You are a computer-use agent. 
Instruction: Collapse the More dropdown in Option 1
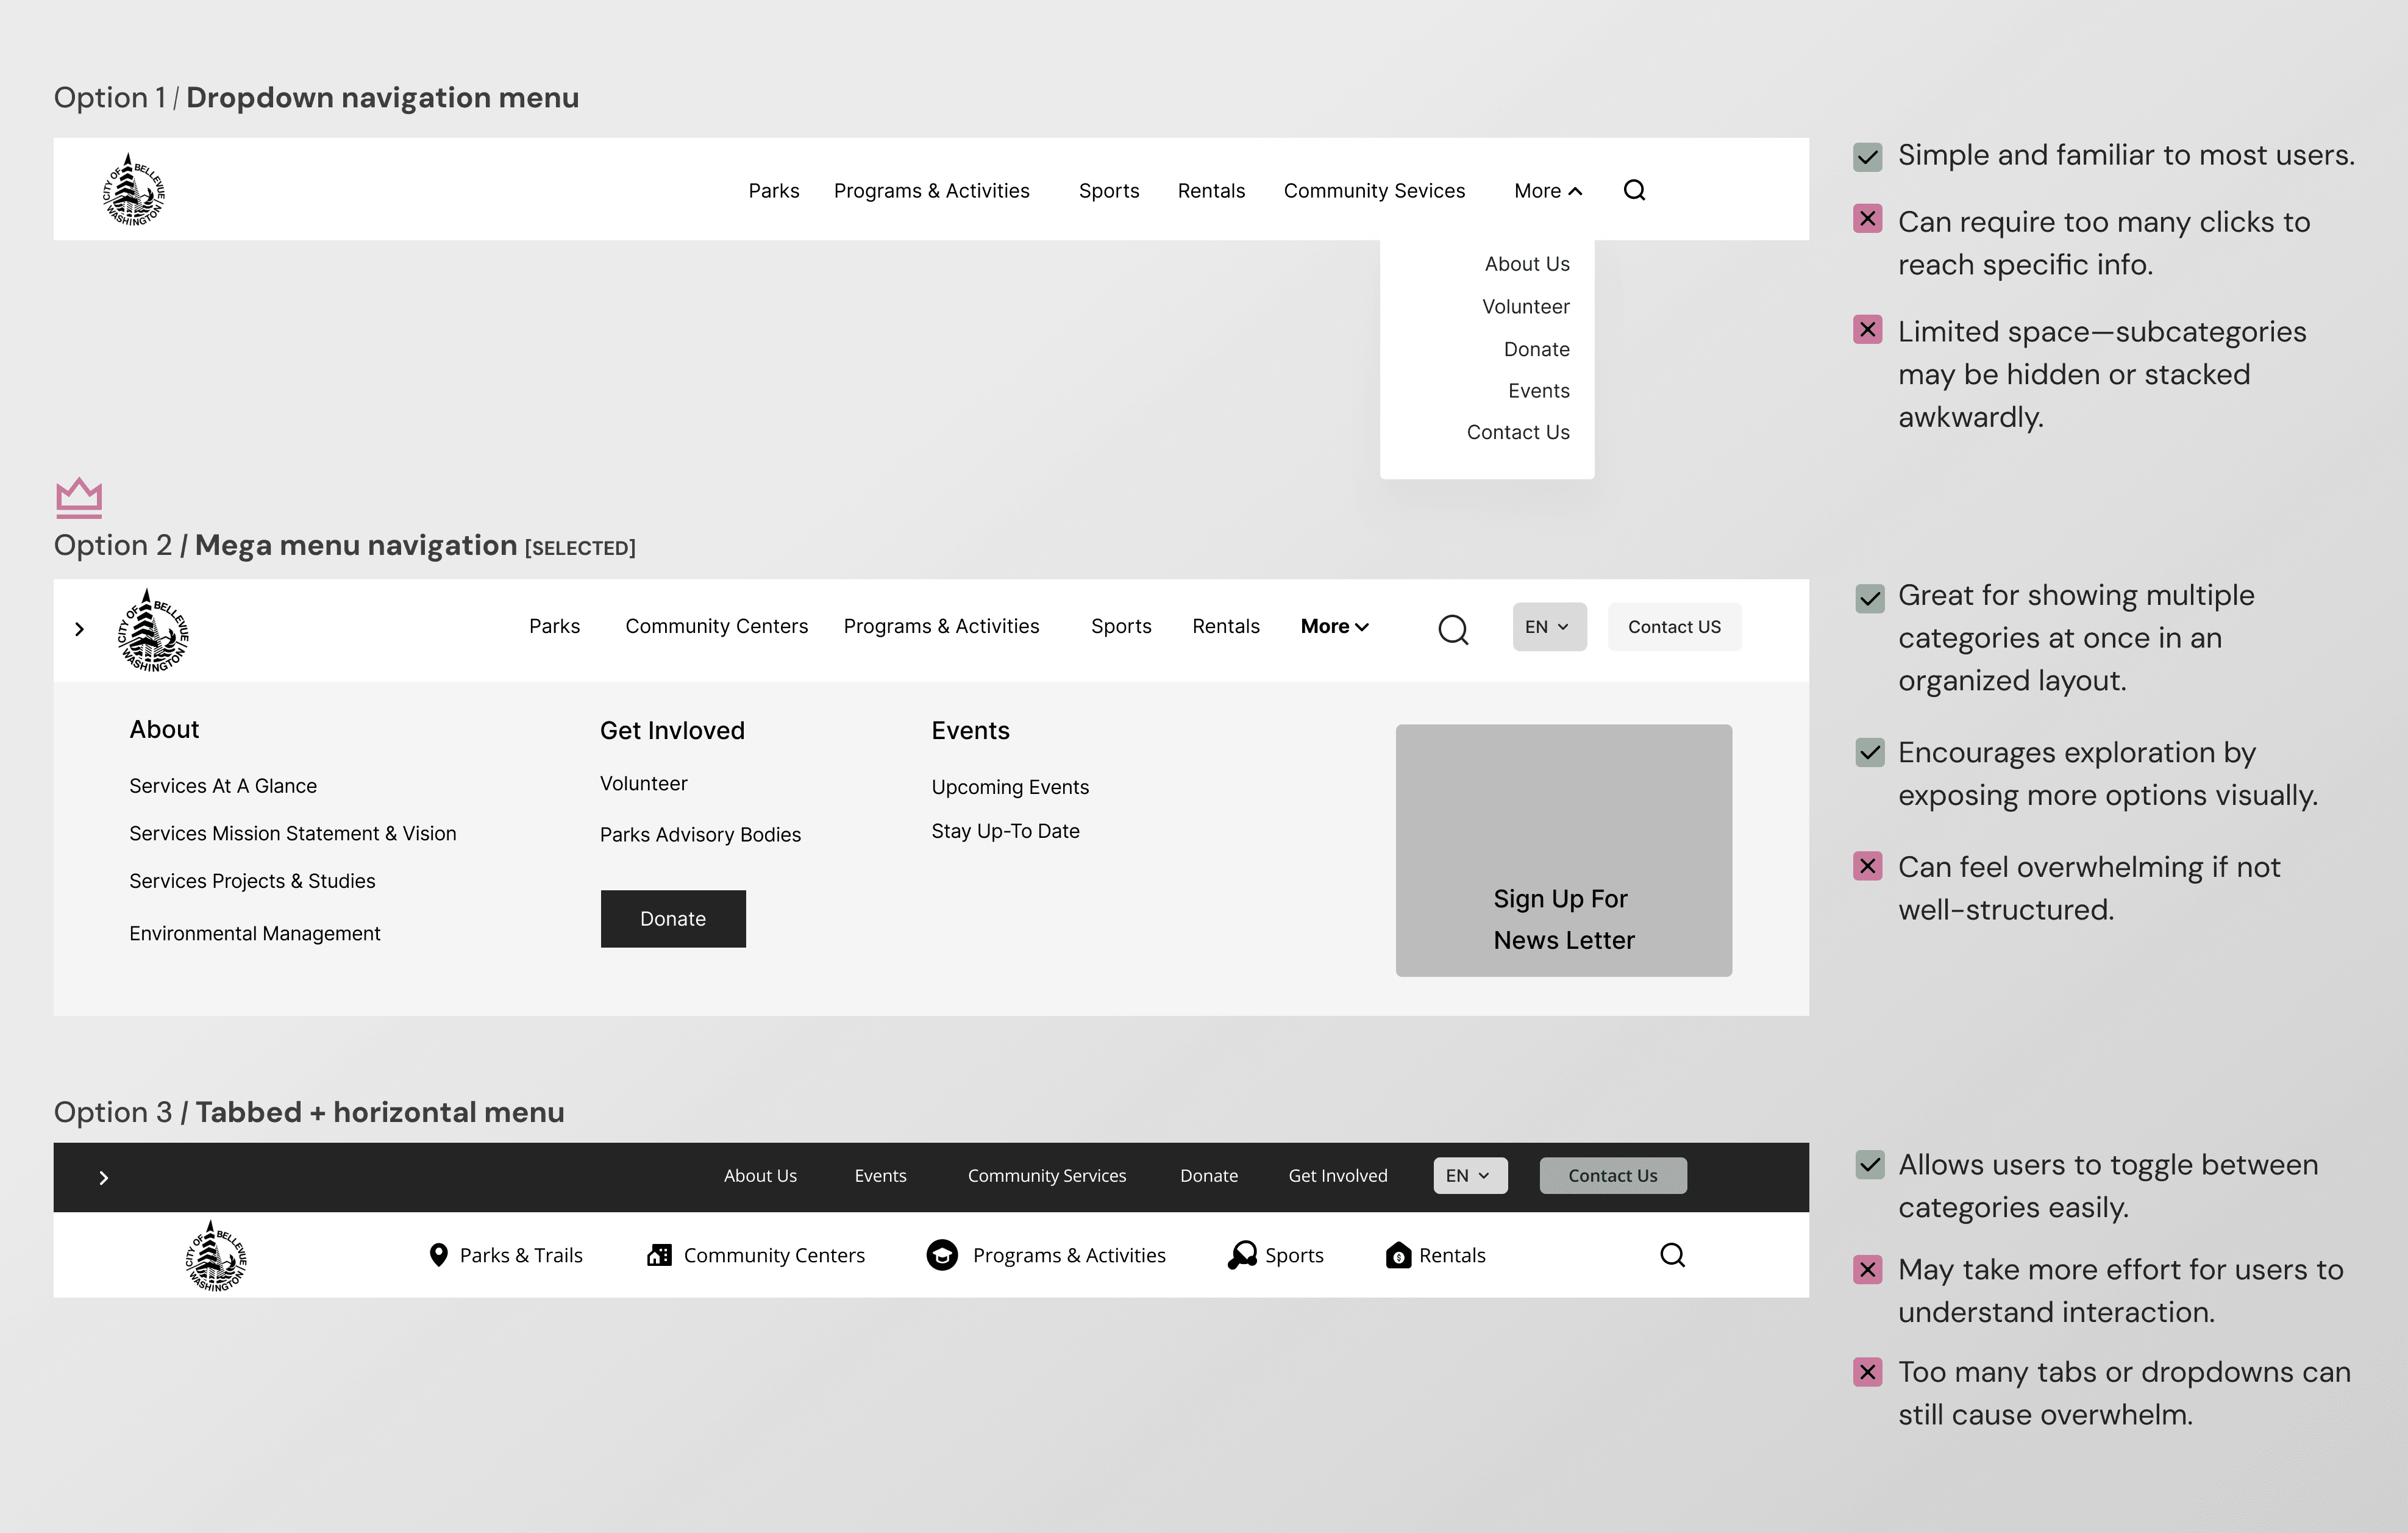[x=1548, y=191]
